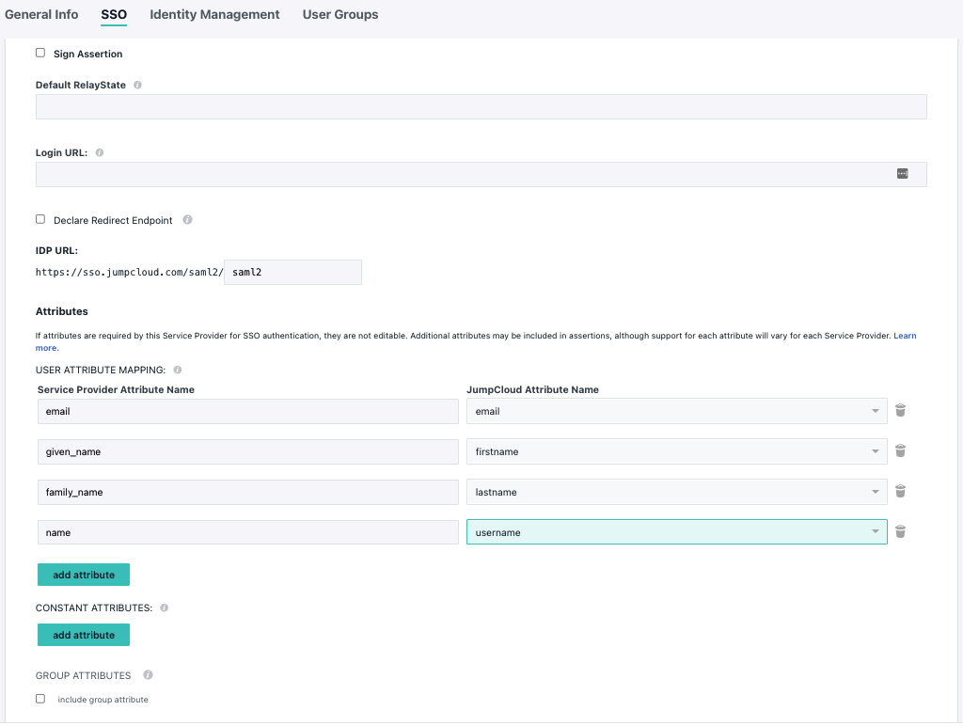Click the Service Provider Attribute Name header
This screenshot has width=963, height=726.
coord(116,389)
